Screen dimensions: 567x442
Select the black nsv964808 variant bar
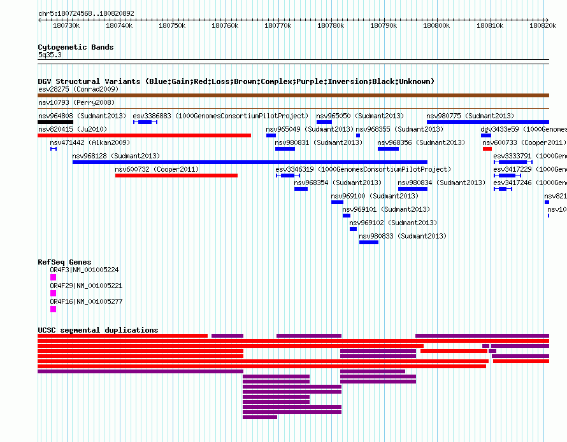(55, 122)
